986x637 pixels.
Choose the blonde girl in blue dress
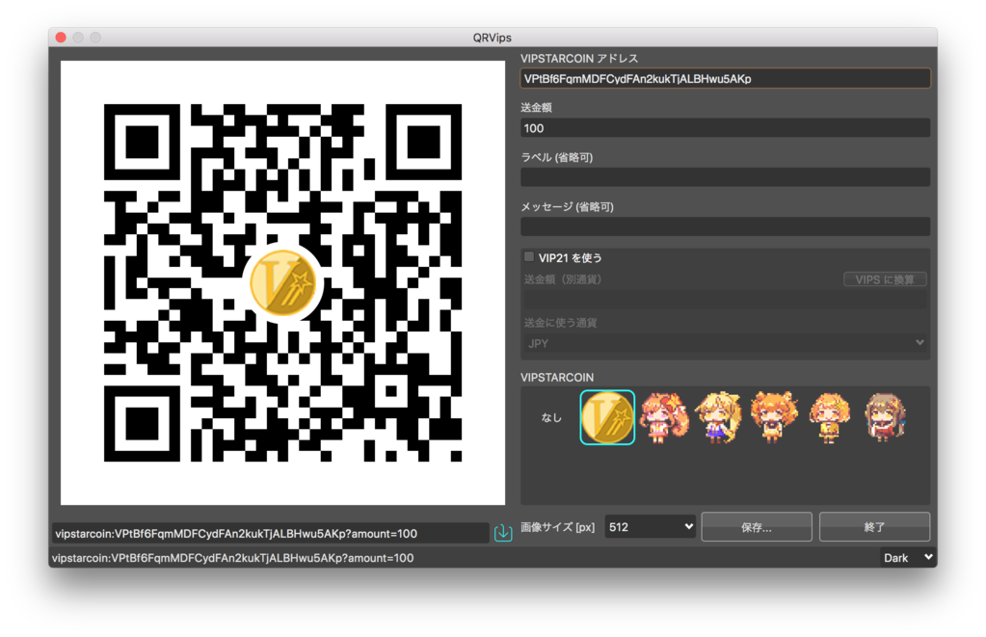point(719,417)
